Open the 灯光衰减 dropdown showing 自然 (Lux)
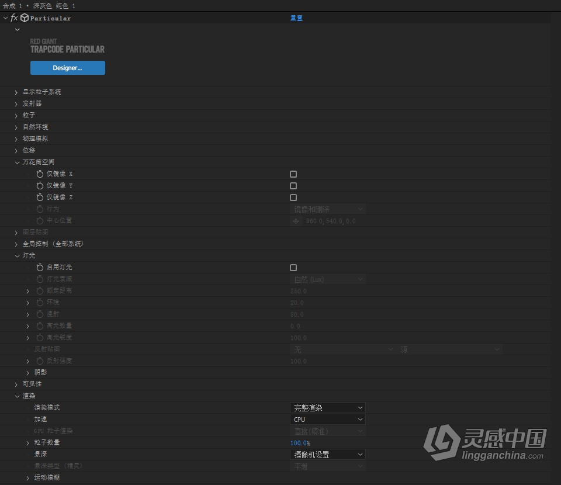 (x=327, y=279)
